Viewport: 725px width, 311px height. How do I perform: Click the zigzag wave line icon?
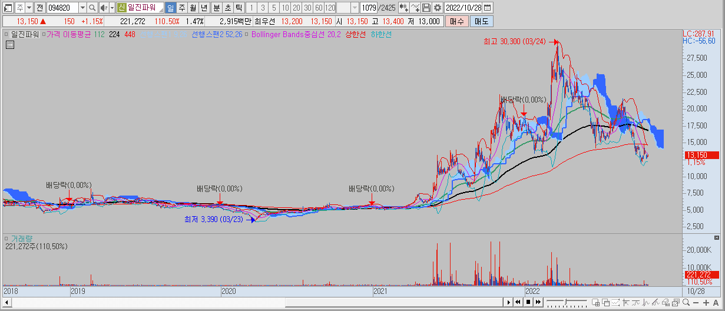(x=646, y=302)
